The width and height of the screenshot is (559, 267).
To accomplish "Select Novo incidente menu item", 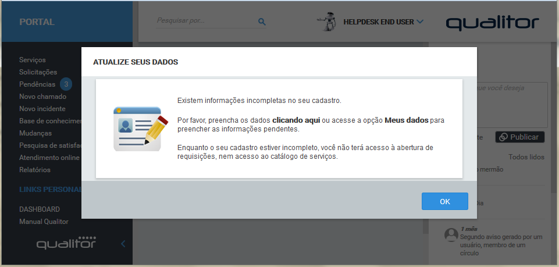I will (x=42, y=109).
